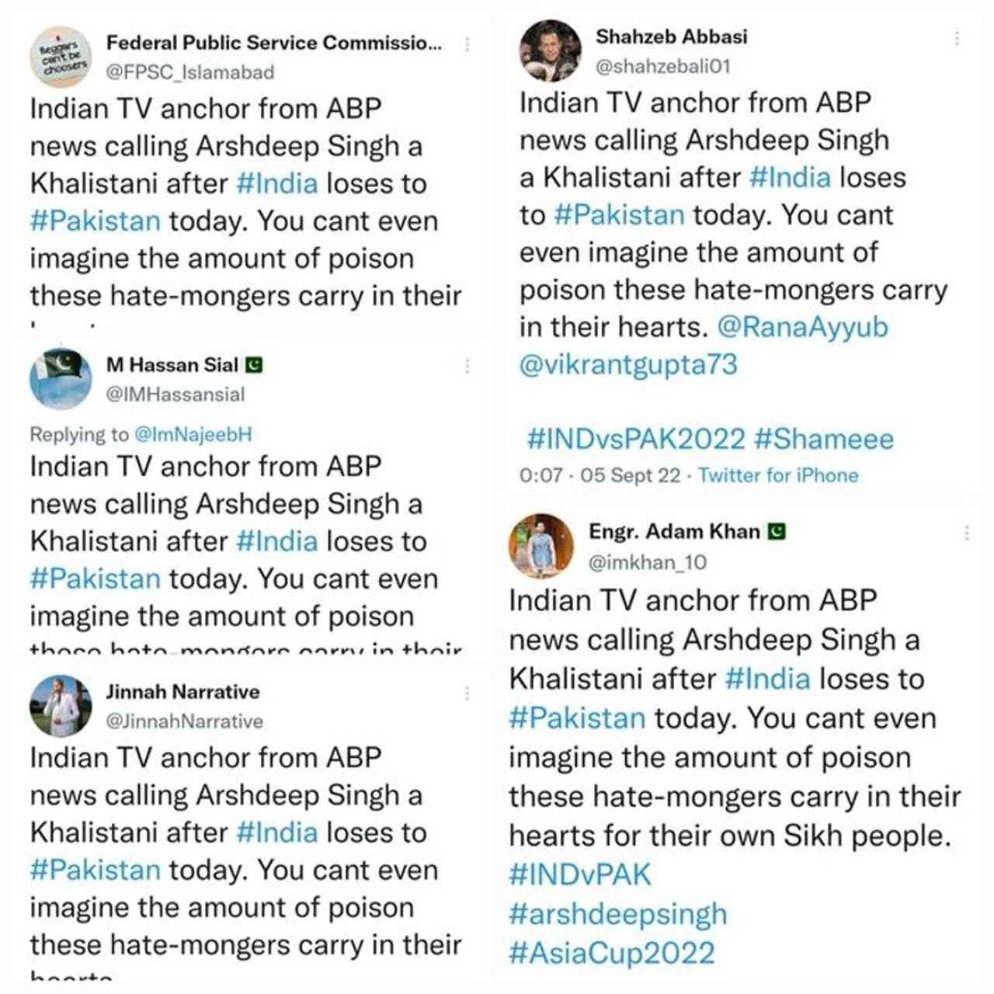Open the @RanaAyyub mention

coord(802,327)
